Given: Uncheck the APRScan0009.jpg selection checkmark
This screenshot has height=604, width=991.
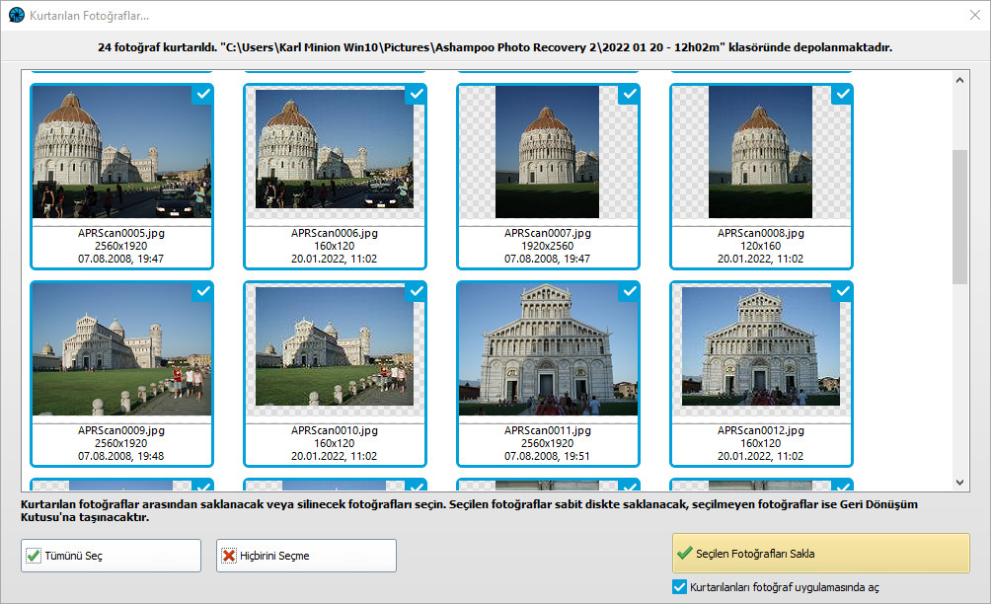Looking at the screenshot, I should [202, 291].
